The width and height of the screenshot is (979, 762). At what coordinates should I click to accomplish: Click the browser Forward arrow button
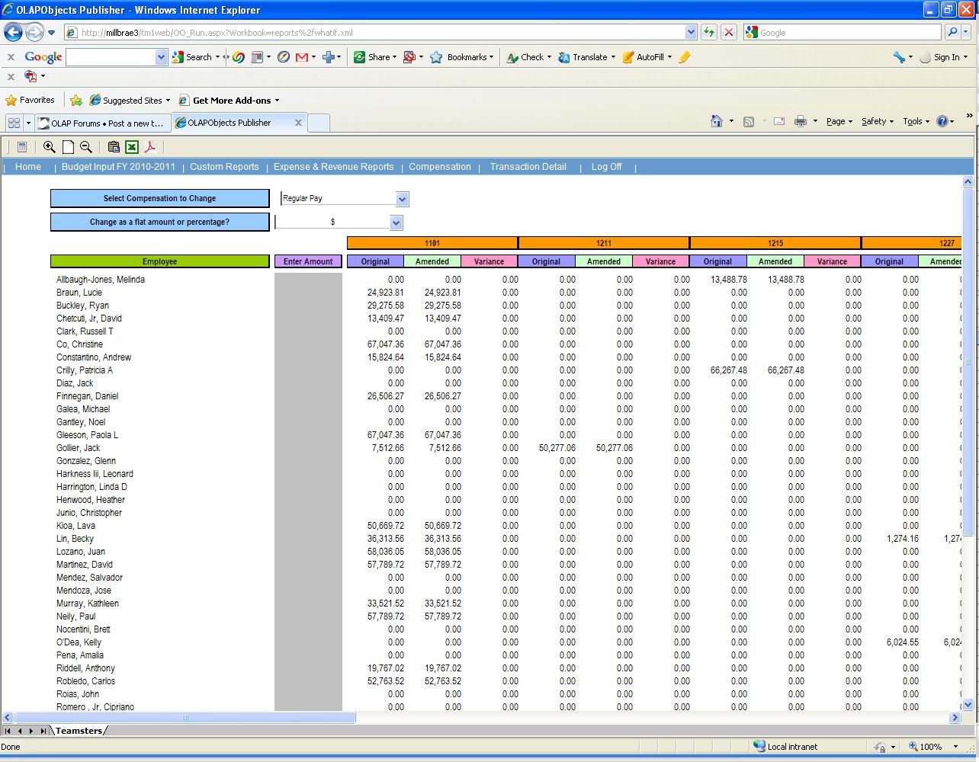click(34, 32)
